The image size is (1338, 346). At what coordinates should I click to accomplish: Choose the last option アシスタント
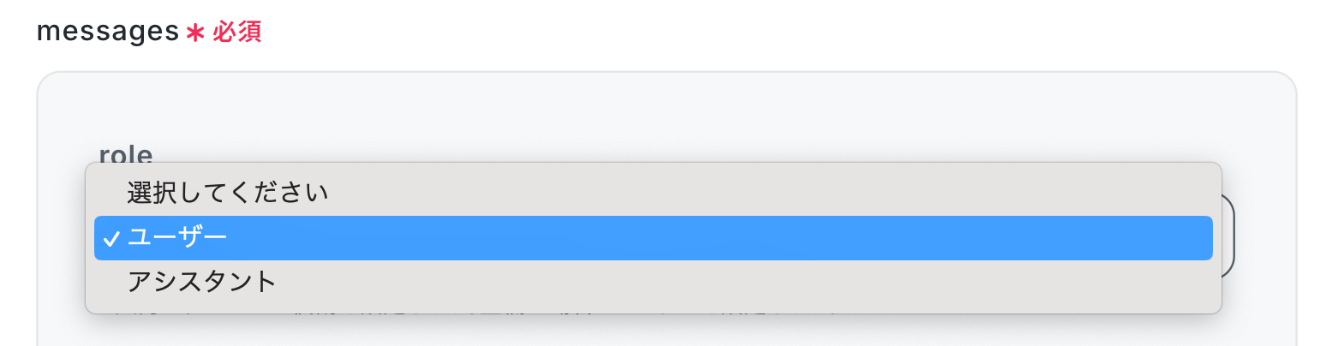point(653,282)
